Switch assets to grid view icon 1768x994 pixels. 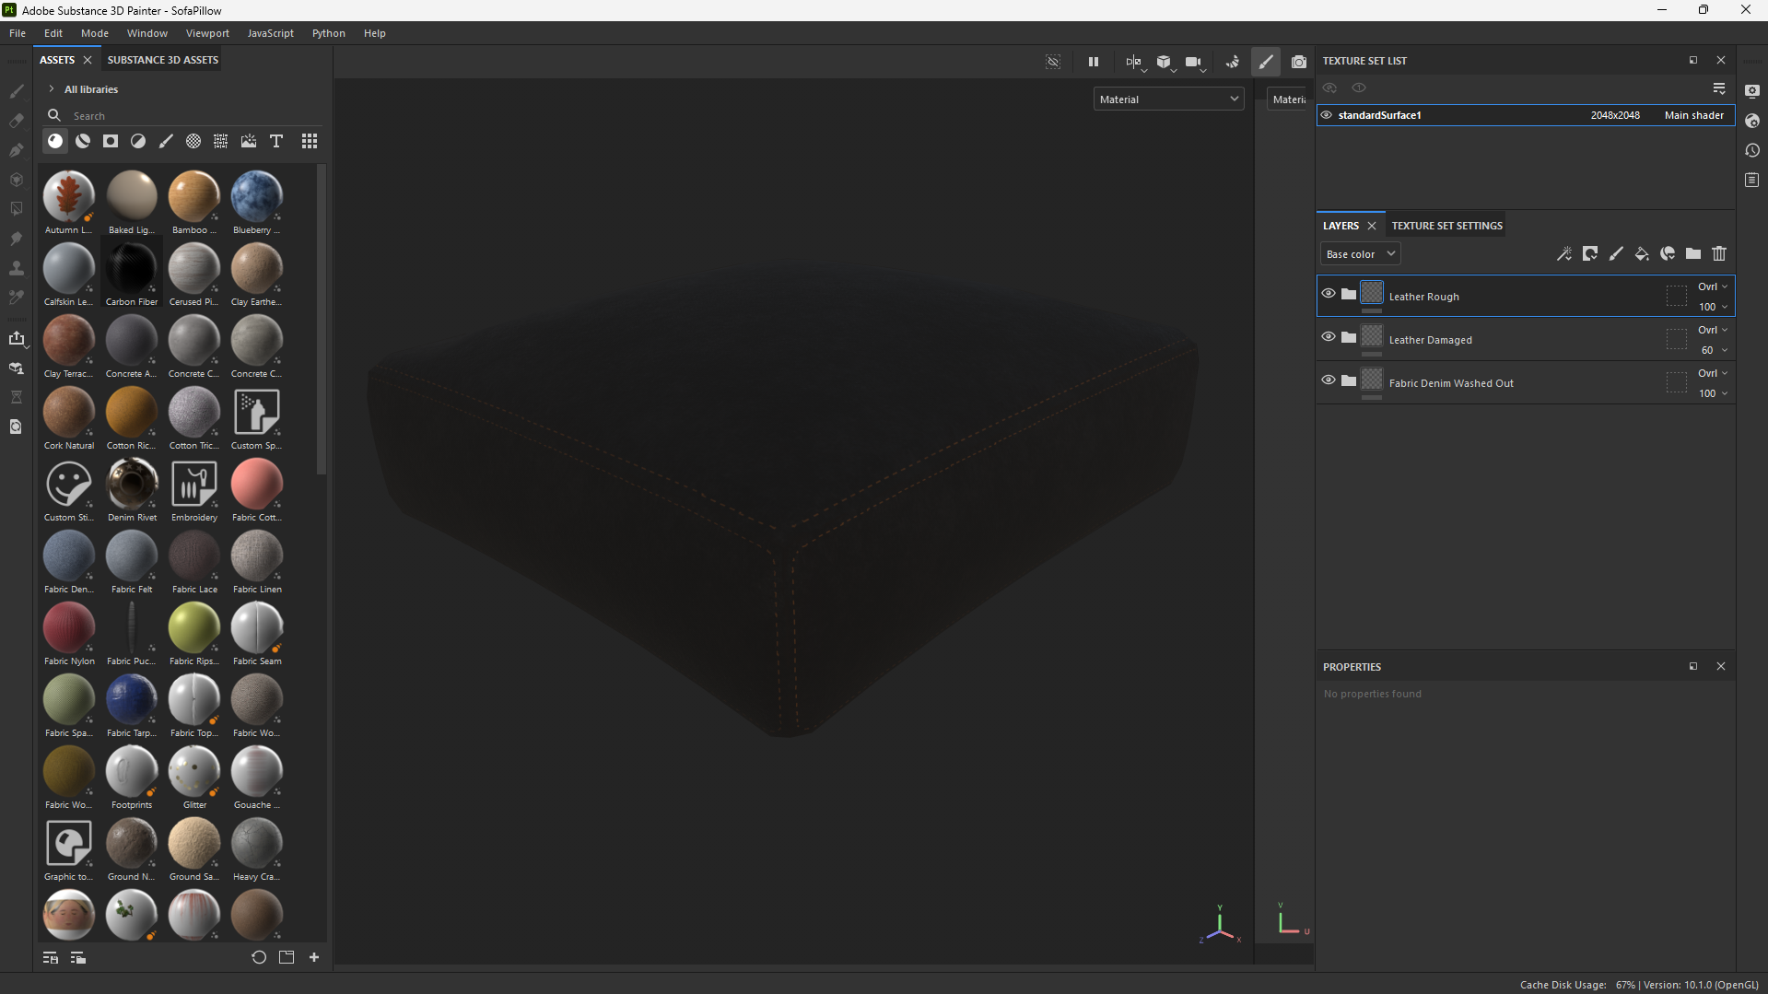click(310, 141)
